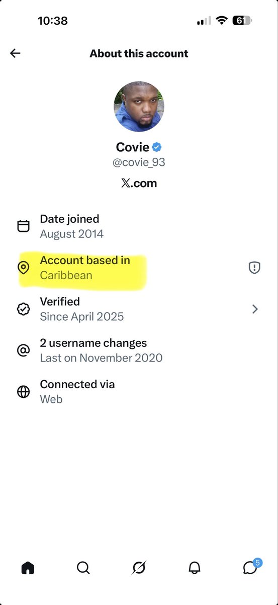Tap the battery indicator in status bar

point(242,21)
